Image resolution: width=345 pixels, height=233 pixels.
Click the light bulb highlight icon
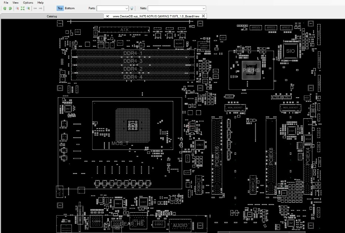131,9
